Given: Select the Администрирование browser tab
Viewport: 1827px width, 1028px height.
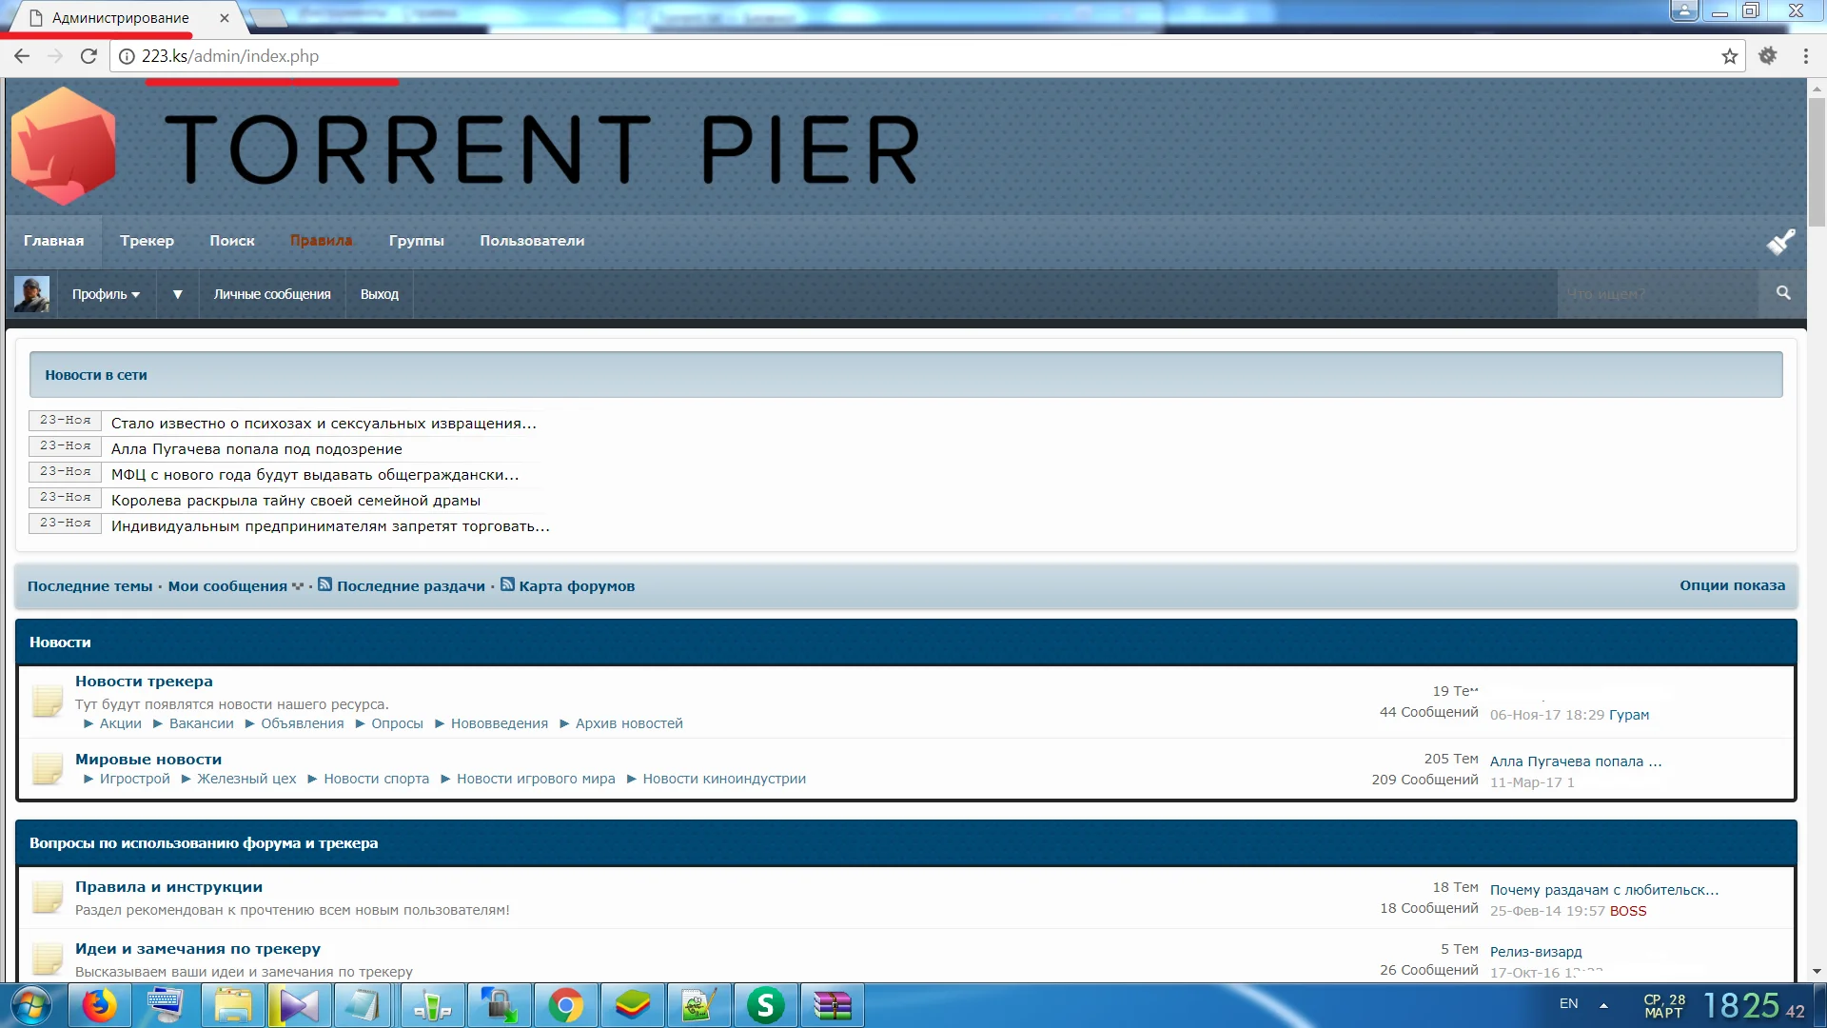Looking at the screenshot, I should click(121, 17).
